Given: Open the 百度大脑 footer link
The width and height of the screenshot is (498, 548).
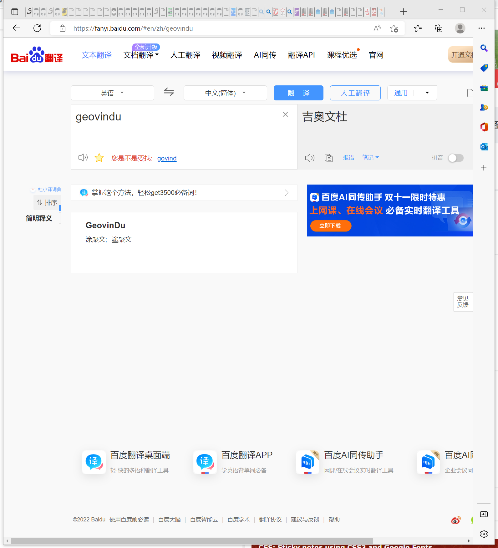Looking at the screenshot, I should 170,520.
